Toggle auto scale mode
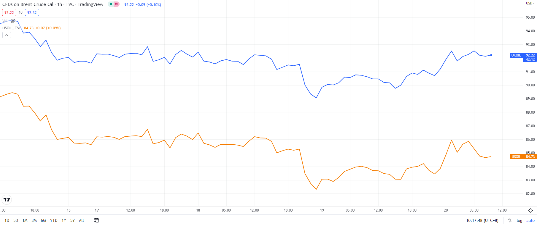 530,220
